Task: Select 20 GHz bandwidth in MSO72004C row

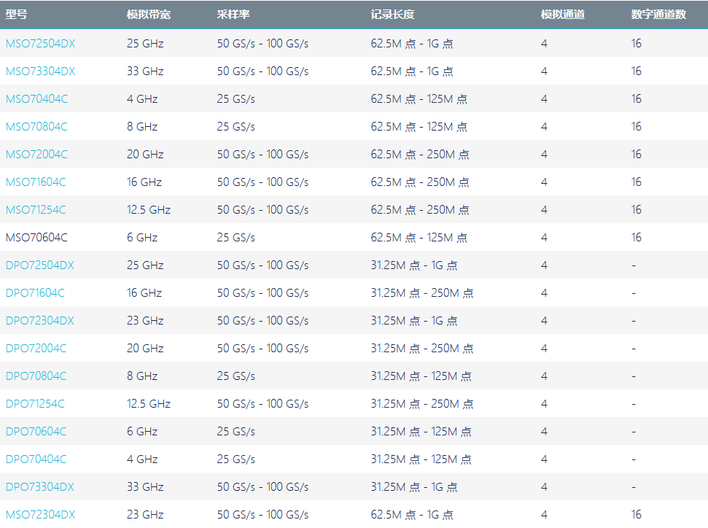Action: (x=145, y=155)
